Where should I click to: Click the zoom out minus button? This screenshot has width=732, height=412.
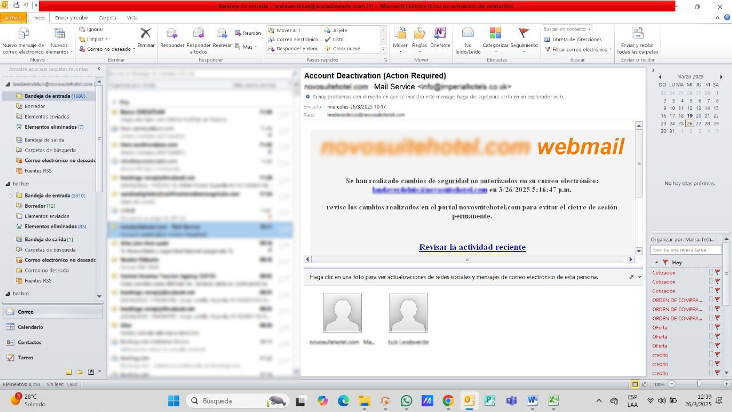[x=671, y=385]
